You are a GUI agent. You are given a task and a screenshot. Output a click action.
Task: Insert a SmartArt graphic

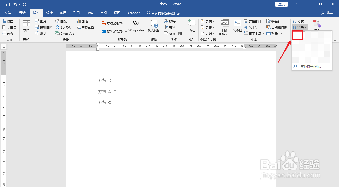pos(65,33)
